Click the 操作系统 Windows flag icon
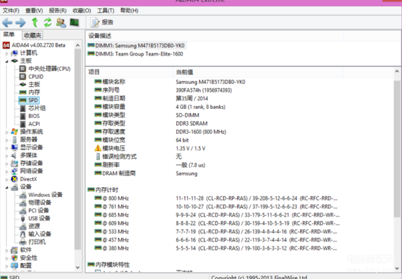This screenshot has width=402, height=279. click(15, 132)
